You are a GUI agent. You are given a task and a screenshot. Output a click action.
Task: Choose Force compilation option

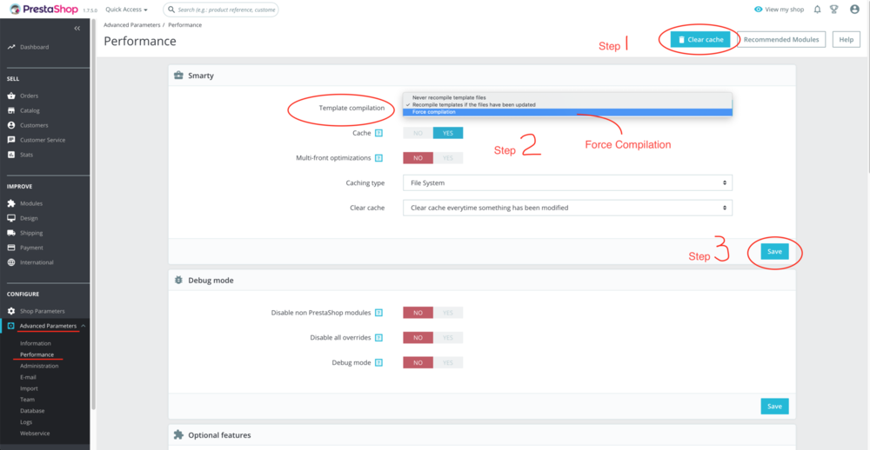[x=567, y=112]
